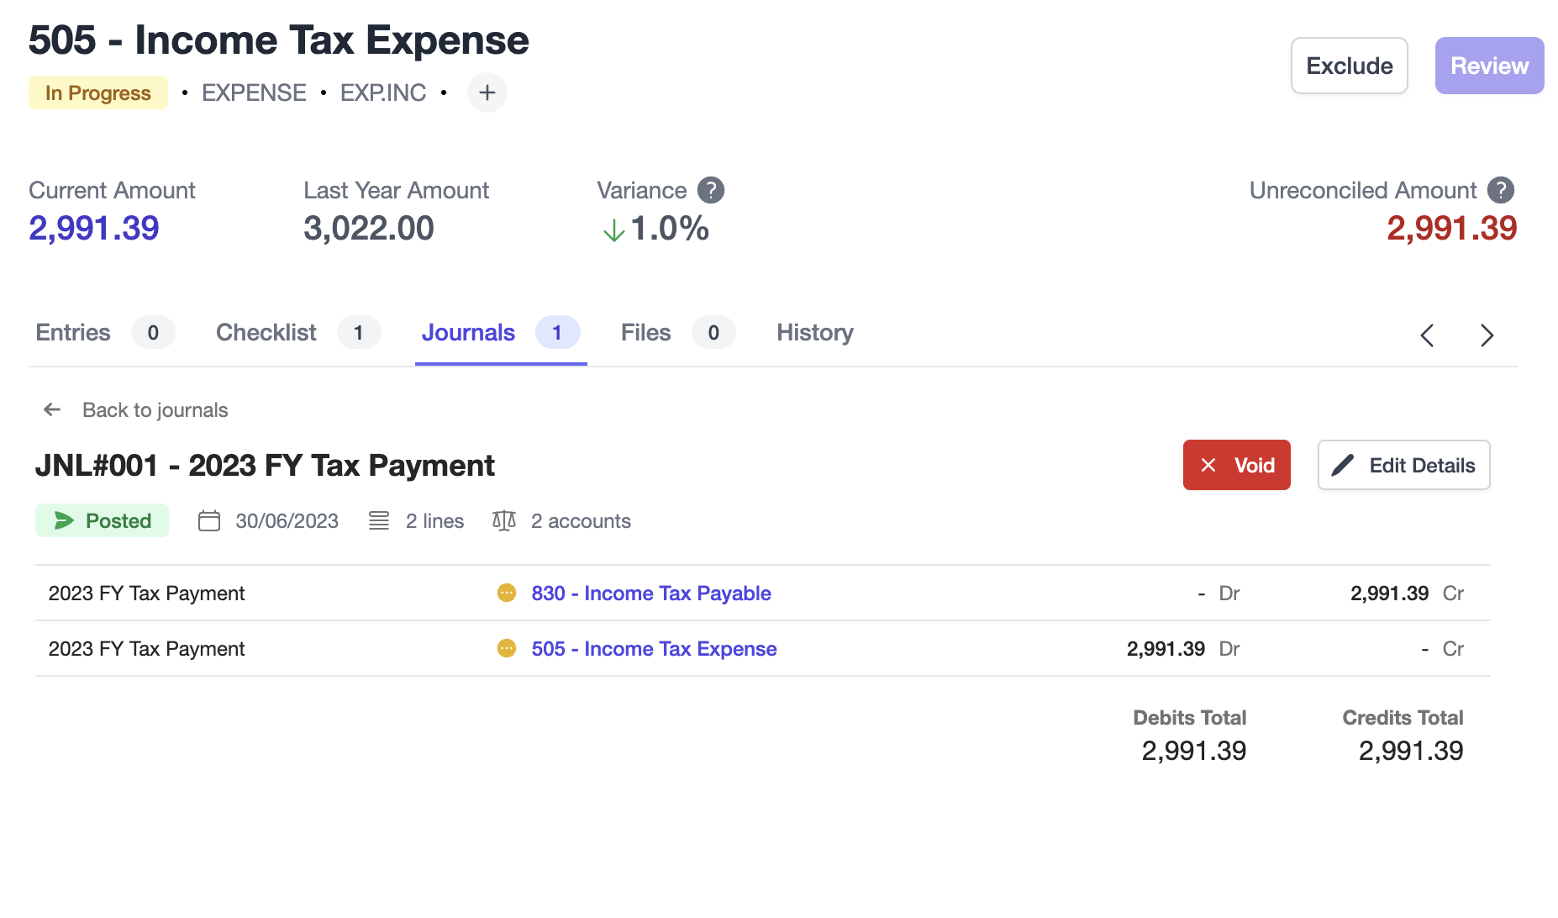
Task: Return via Back to journals link
Action: point(155,409)
